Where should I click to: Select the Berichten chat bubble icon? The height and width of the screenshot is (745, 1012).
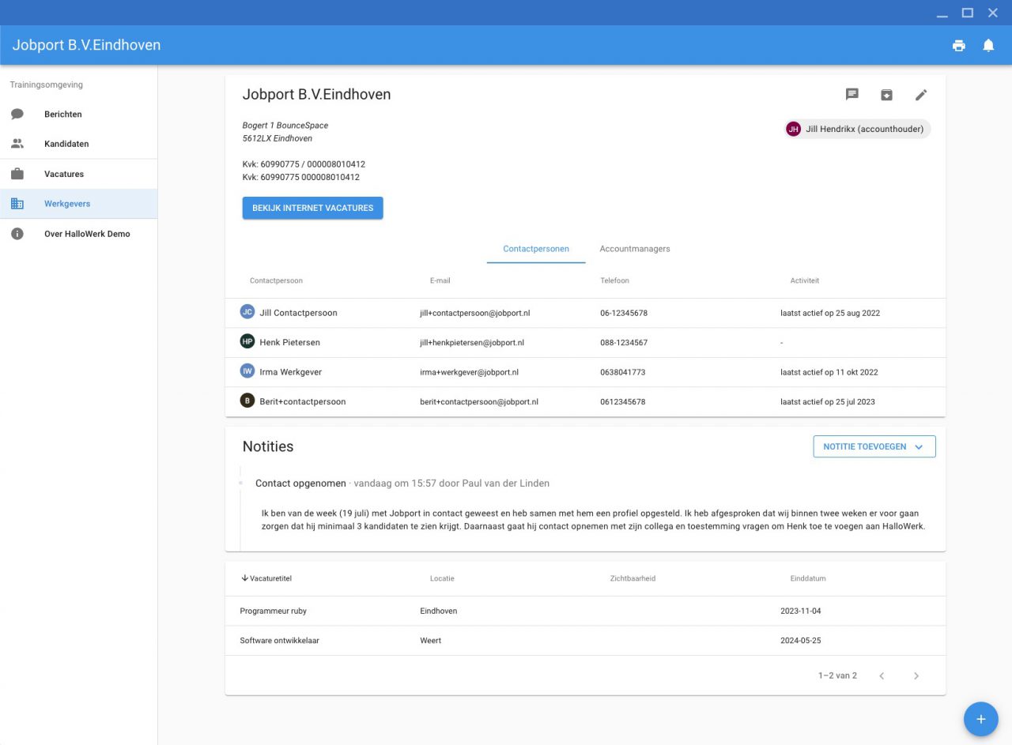coord(17,113)
